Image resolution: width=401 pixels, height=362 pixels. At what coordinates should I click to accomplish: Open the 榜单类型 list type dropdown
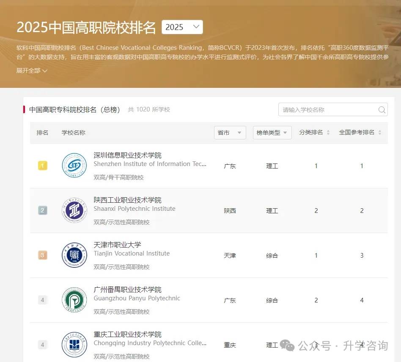(x=272, y=133)
